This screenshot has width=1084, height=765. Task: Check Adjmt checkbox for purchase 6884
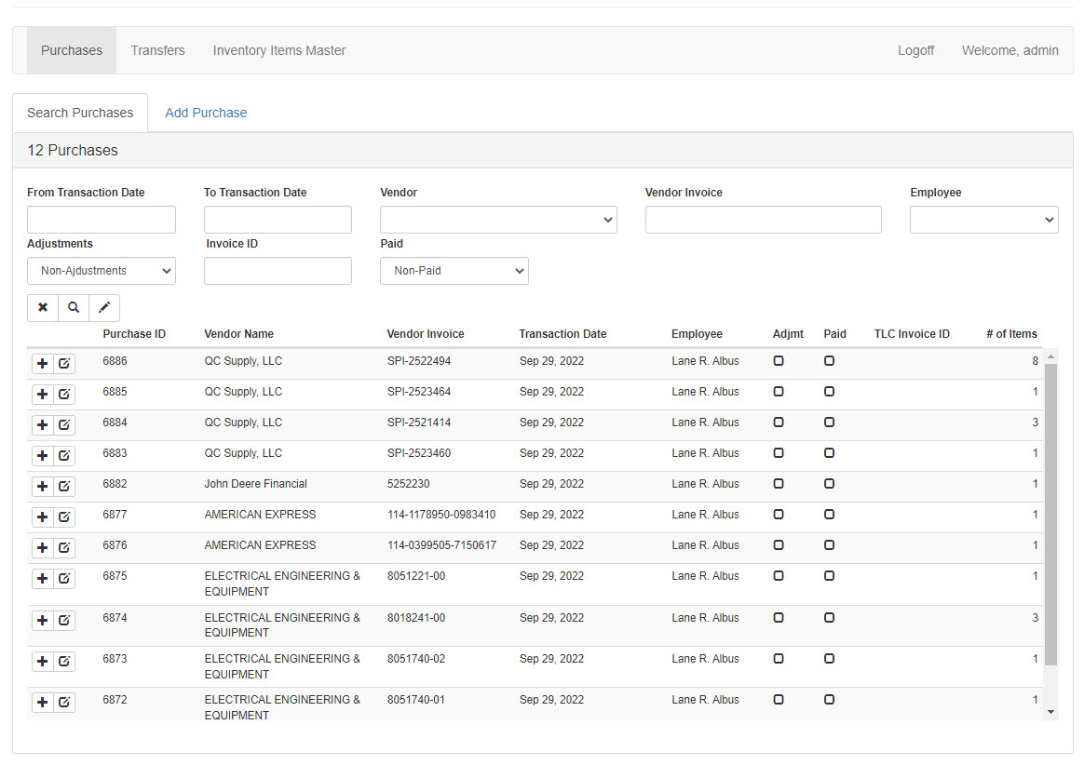(779, 423)
